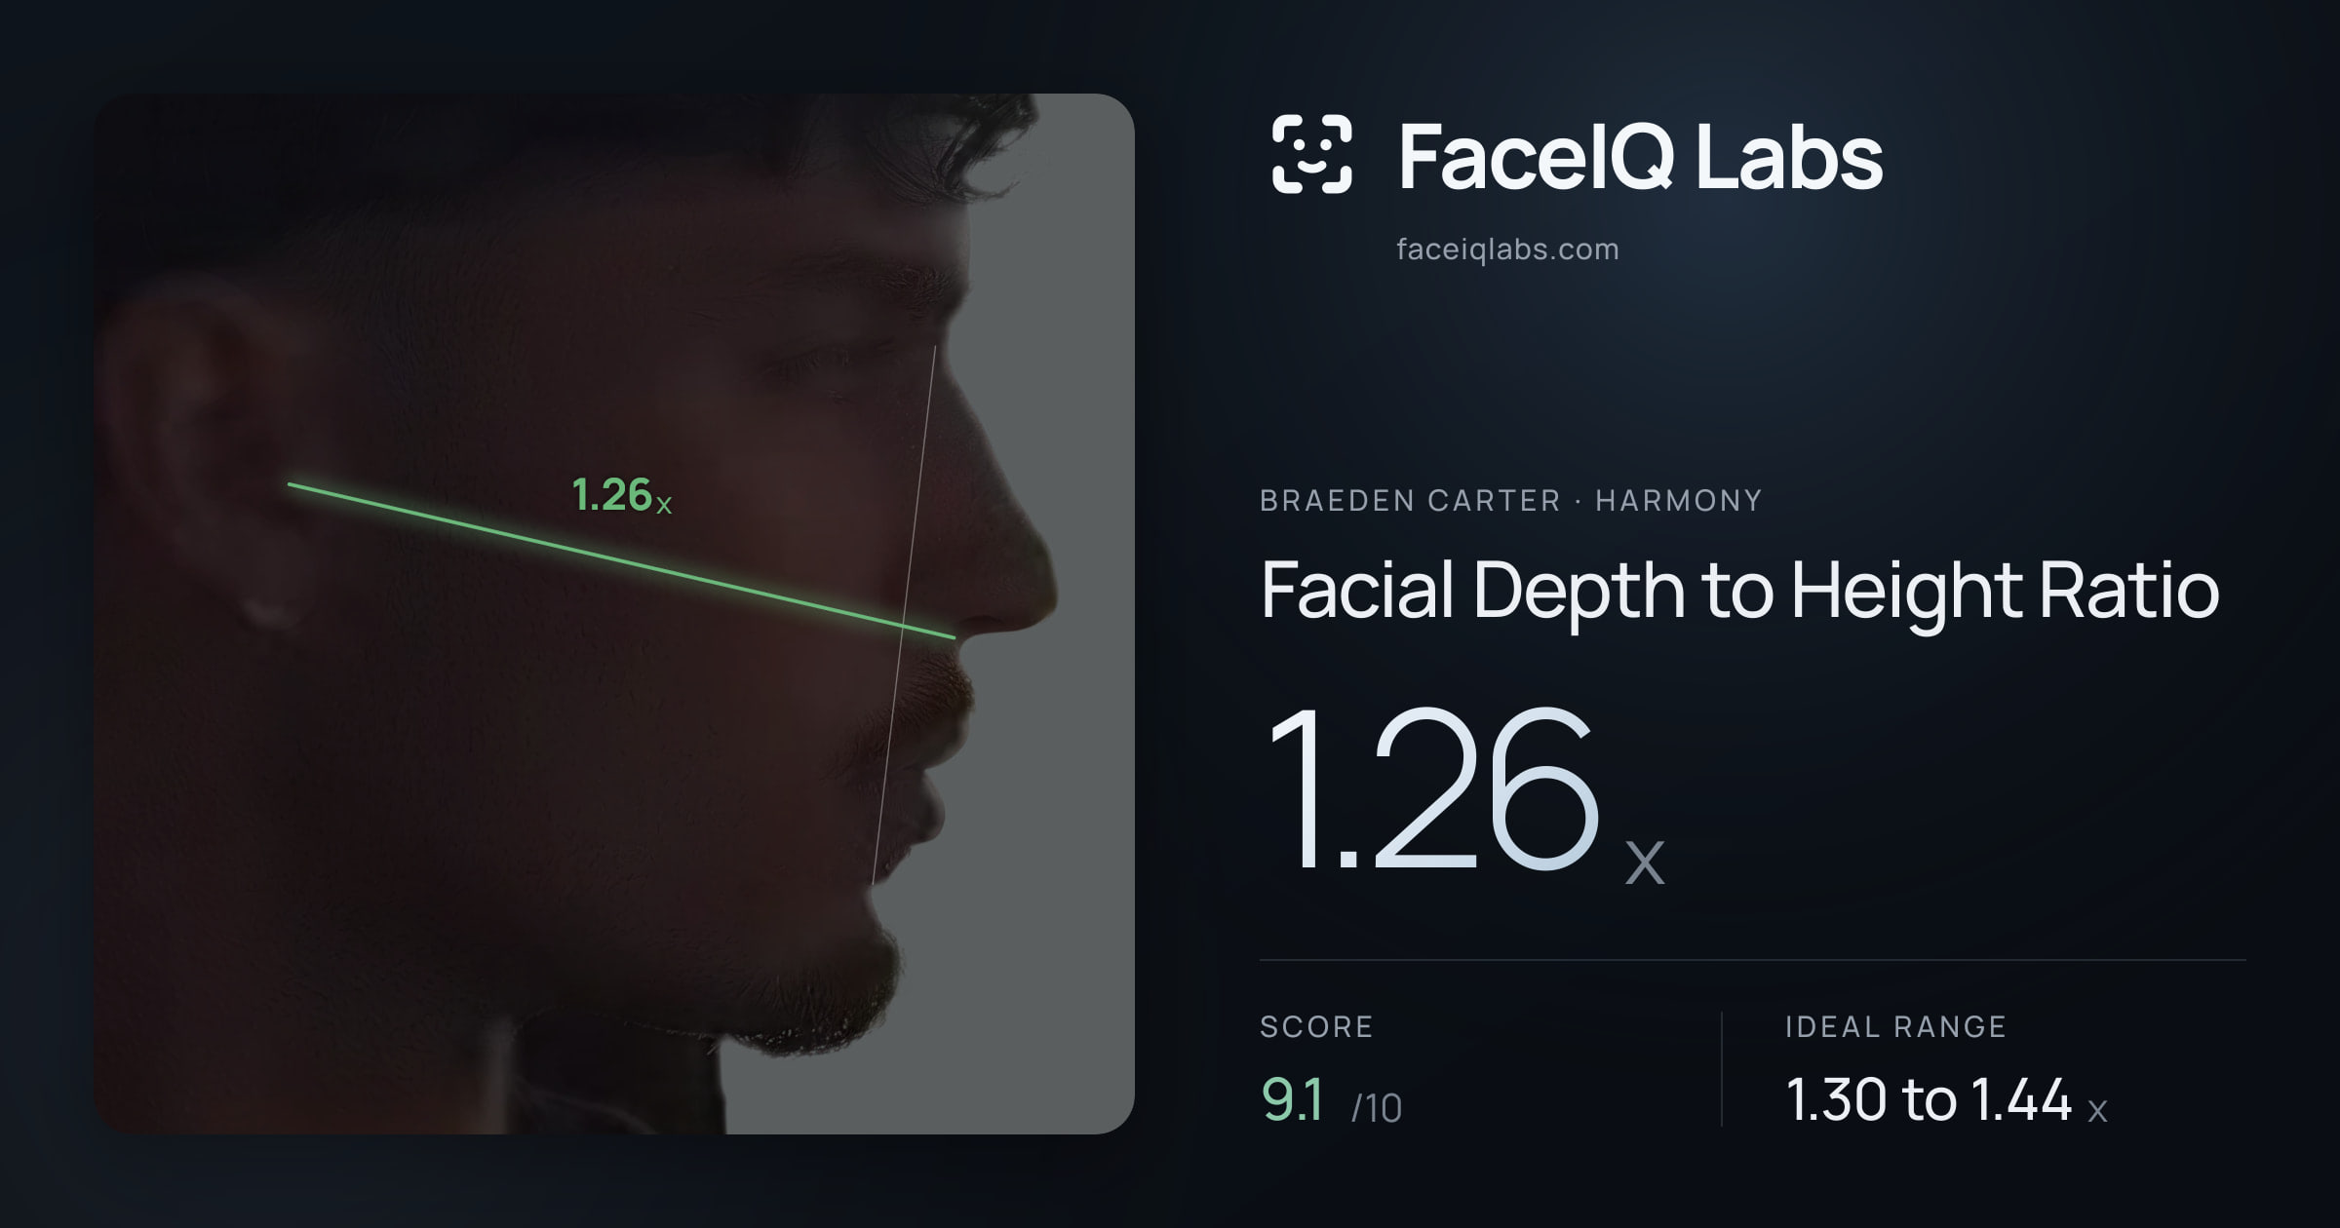Click the SCORE label

coord(1316,1027)
